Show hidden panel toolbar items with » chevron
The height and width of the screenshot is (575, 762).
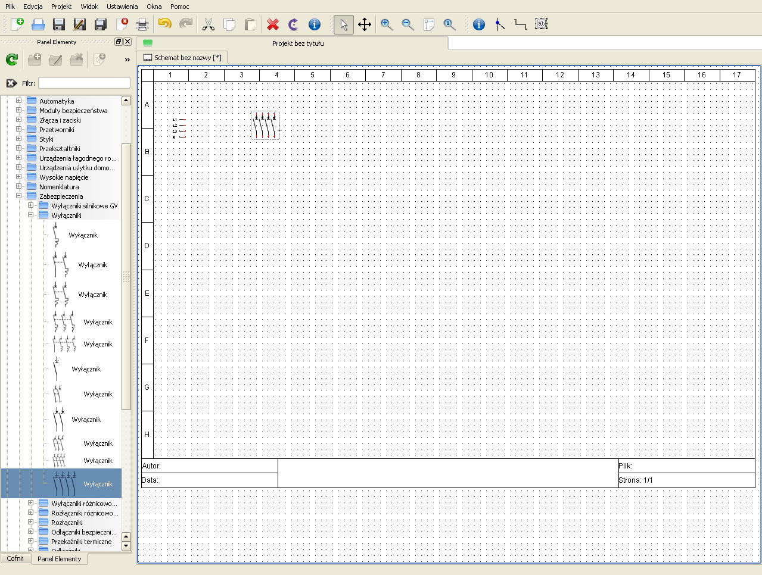(127, 60)
